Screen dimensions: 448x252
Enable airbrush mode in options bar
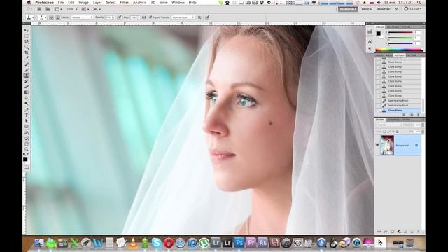pos(144,17)
